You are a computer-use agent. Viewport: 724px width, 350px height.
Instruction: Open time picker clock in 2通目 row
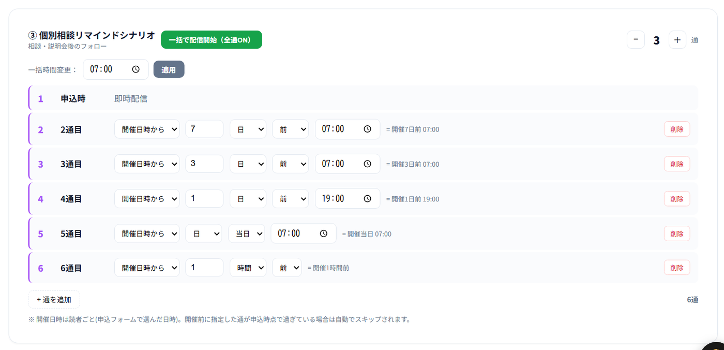368,129
